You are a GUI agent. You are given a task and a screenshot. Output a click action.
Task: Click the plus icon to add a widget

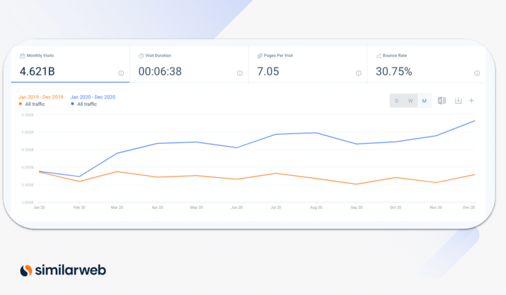(471, 100)
